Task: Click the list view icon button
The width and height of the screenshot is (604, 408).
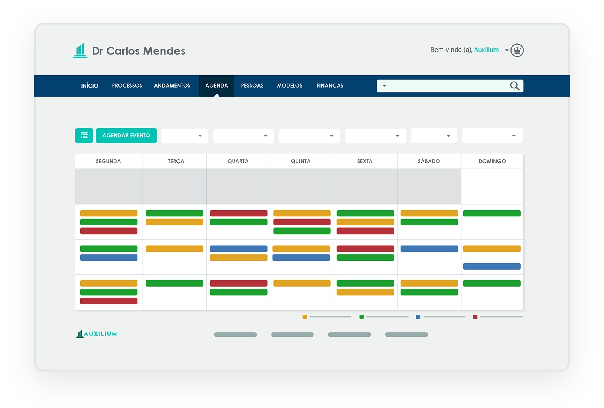Action: [x=84, y=136]
